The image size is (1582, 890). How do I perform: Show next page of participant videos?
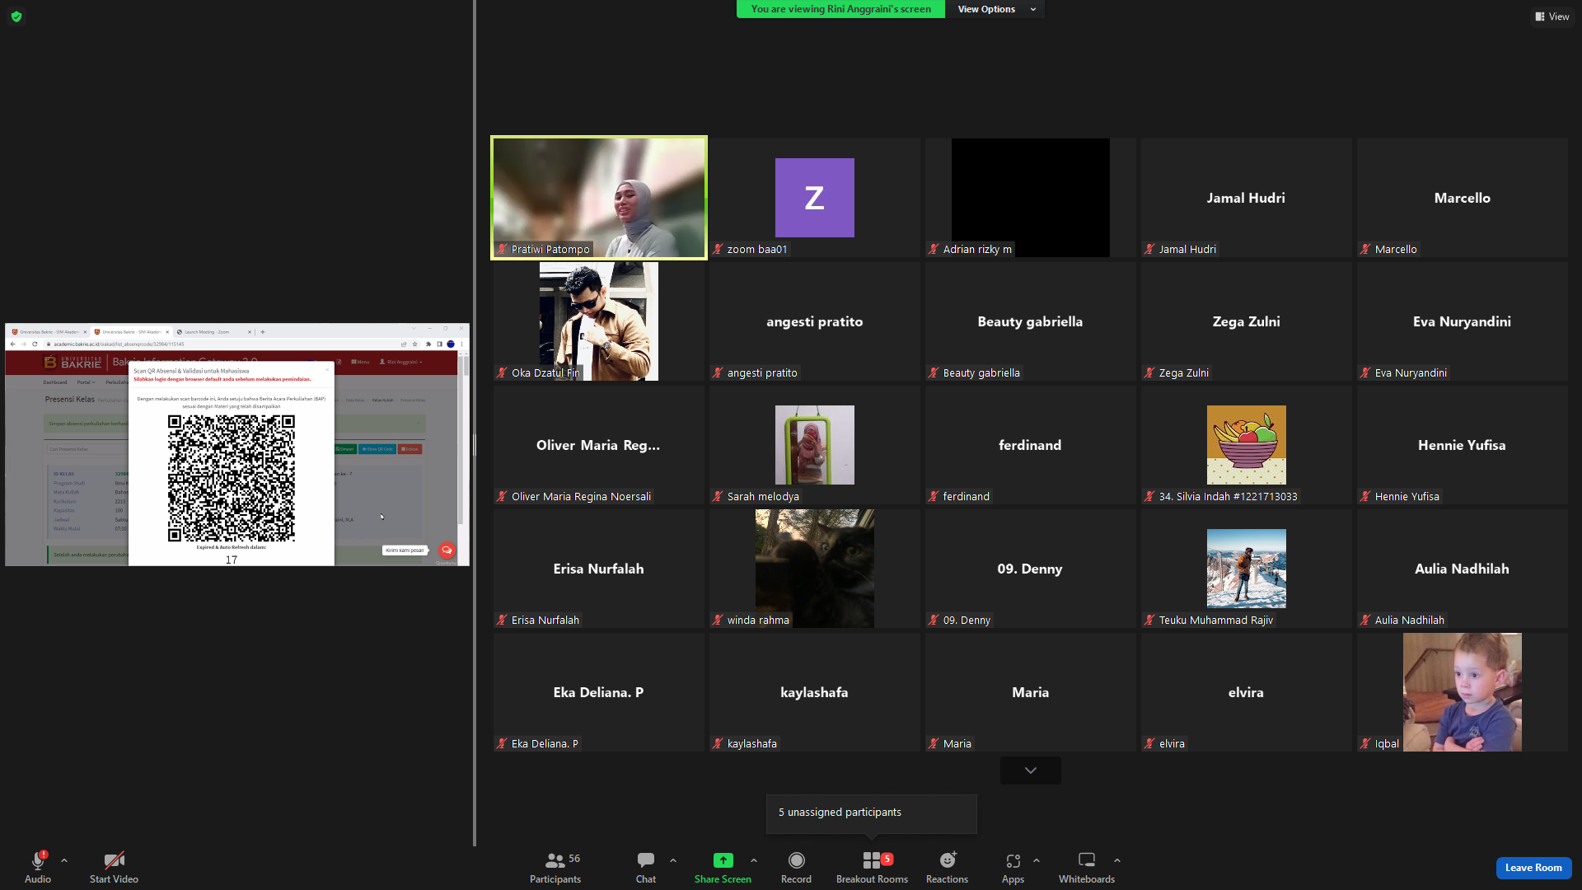(1030, 771)
